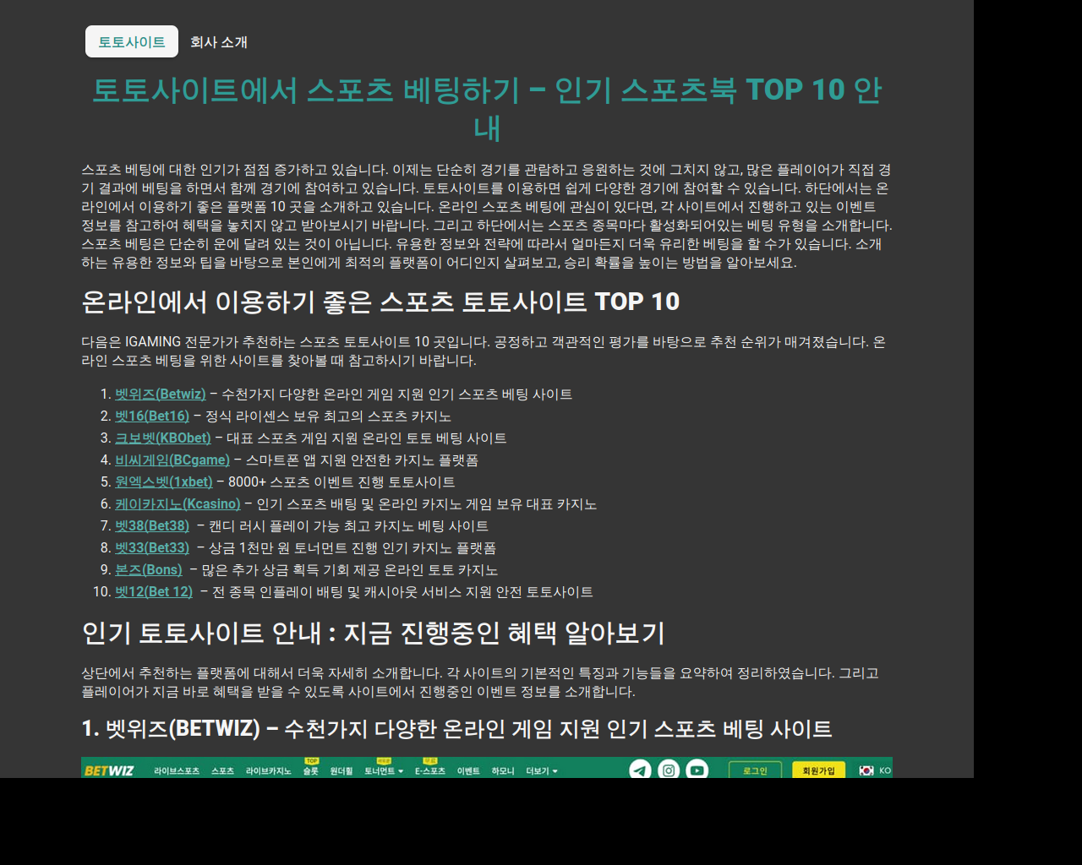Expand 더보기 dropdown in Betwiz banner
The width and height of the screenshot is (1082, 865).
542,771
